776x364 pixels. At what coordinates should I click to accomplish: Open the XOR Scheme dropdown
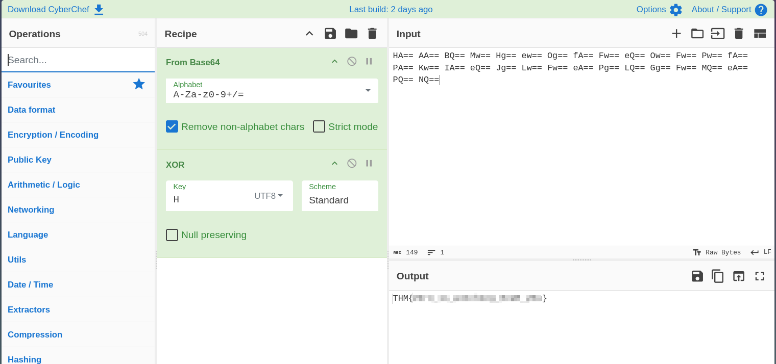click(x=340, y=196)
